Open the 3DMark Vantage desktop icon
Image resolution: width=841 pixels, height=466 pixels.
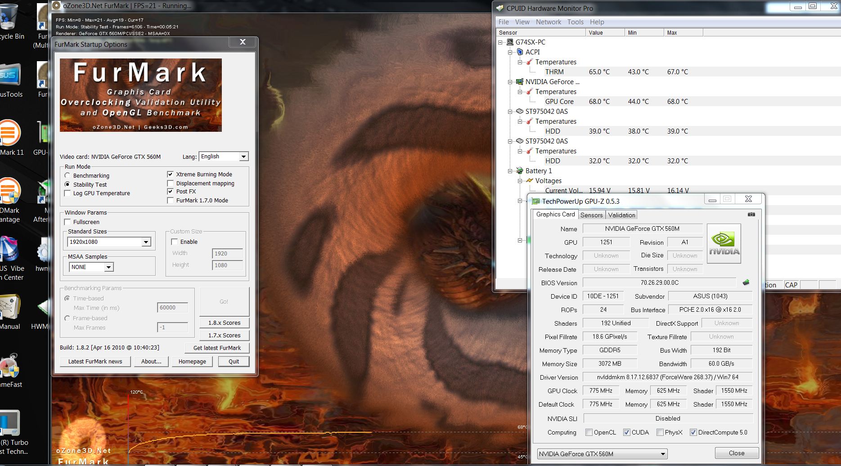point(10,191)
